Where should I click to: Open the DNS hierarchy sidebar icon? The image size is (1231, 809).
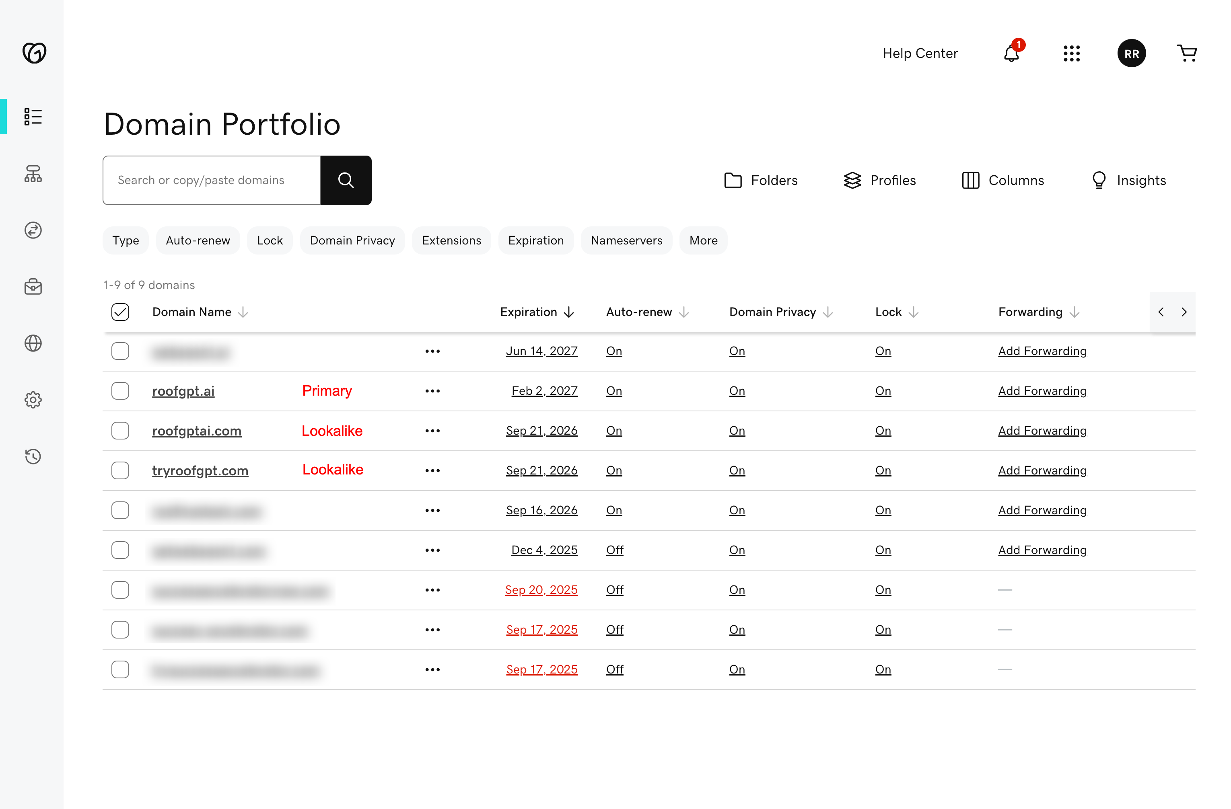tap(33, 174)
